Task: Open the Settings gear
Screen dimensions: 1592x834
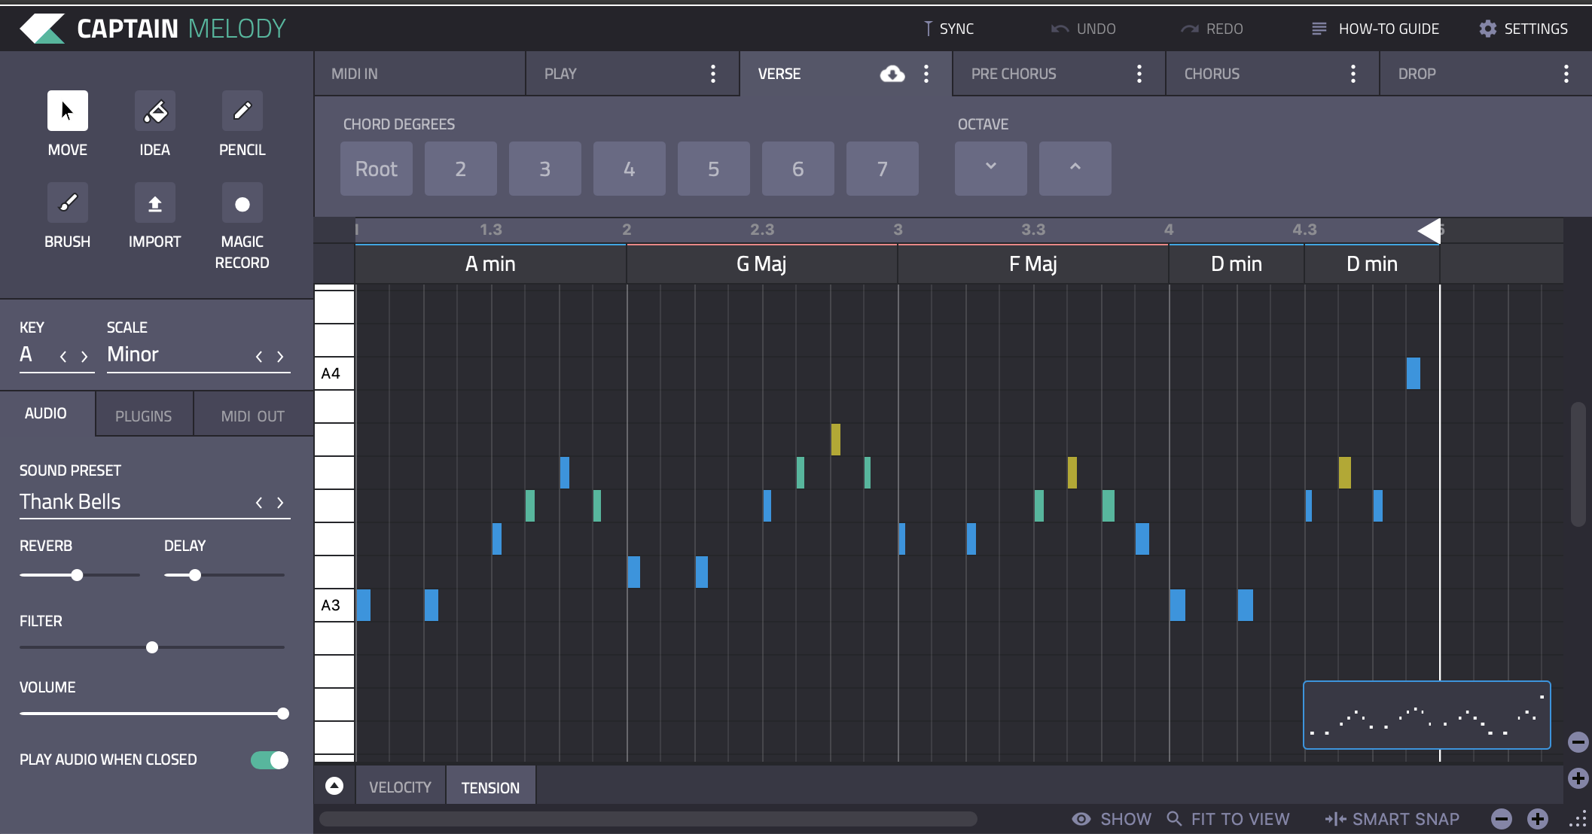Action: tap(1487, 29)
